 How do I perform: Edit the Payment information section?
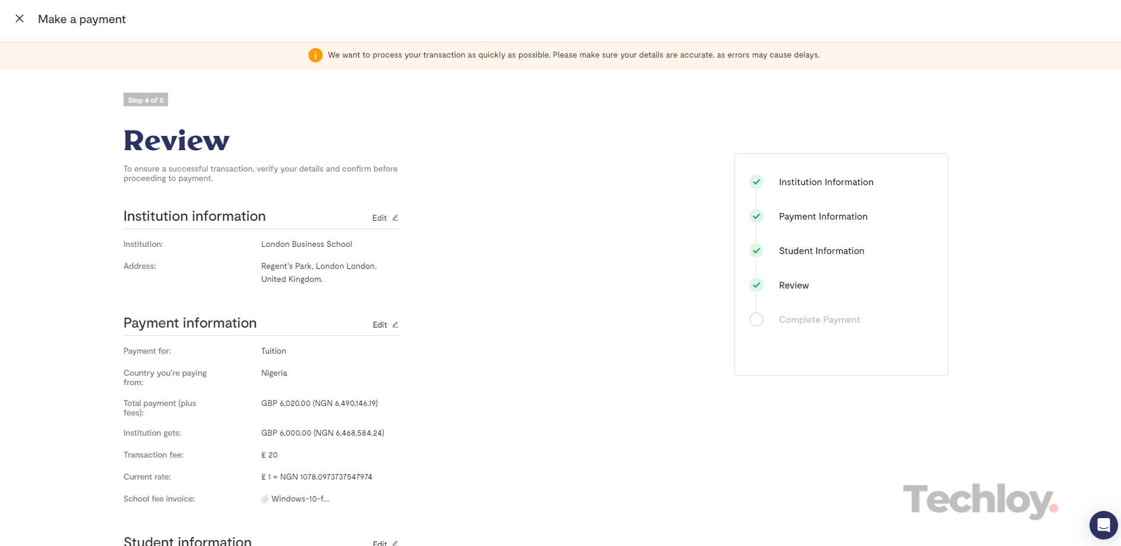pos(385,325)
